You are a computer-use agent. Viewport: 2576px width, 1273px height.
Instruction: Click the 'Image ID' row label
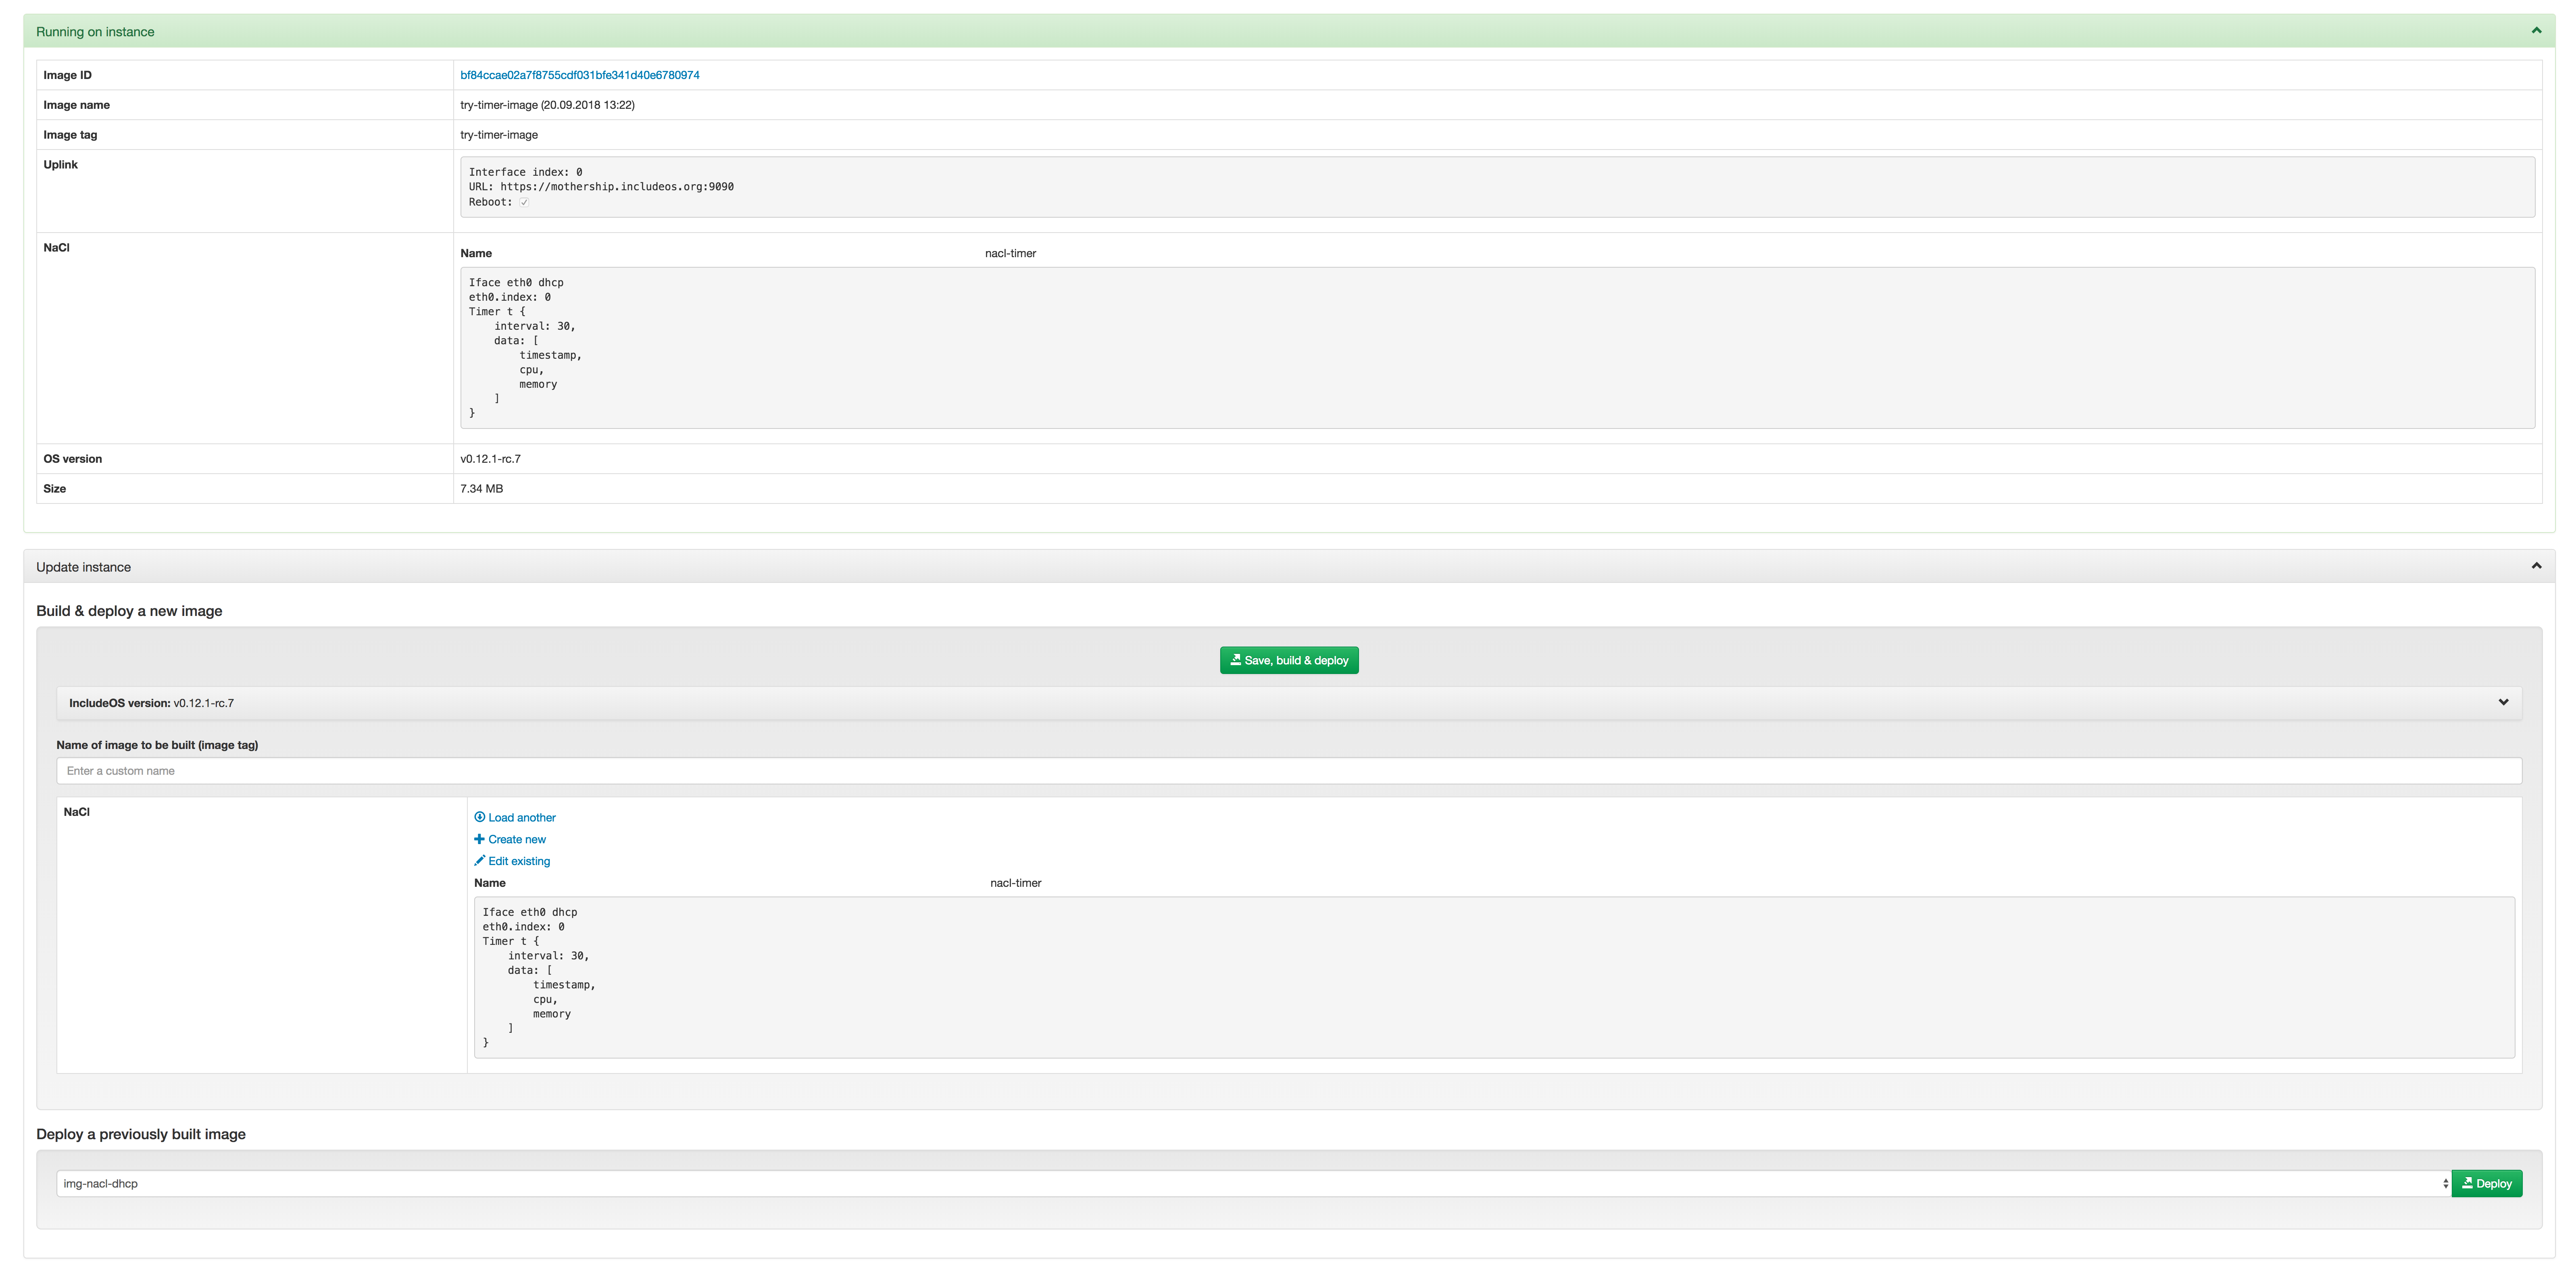coord(67,75)
